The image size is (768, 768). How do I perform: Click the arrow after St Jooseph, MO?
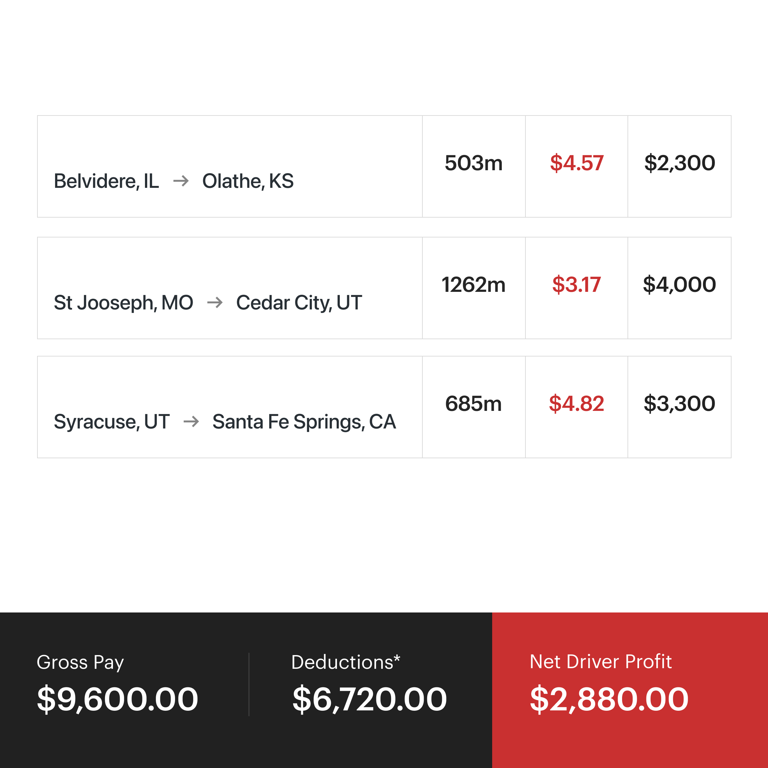[x=215, y=303]
